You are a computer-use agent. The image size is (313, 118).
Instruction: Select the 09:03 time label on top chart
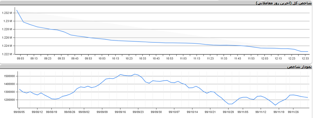20,59
